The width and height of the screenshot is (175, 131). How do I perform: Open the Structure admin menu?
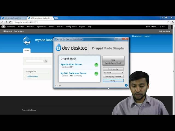pyautogui.click(x=31, y=27)
